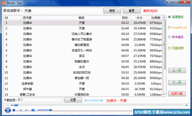Skip to the next track icon

click(27, 110)
